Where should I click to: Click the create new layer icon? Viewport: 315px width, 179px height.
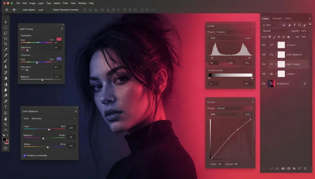point(300,169)
